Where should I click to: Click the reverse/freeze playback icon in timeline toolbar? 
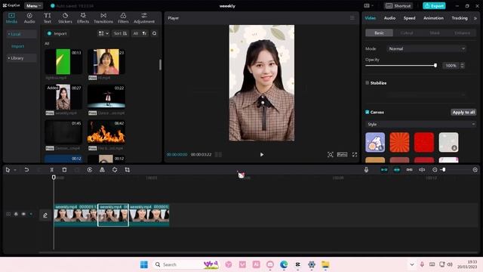click(x=90, y=169)
